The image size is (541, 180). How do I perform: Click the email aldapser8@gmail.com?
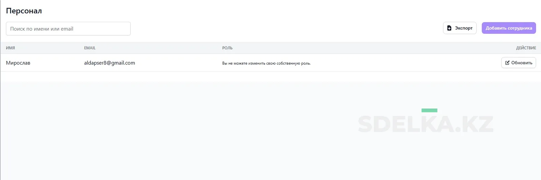point(109,63)
